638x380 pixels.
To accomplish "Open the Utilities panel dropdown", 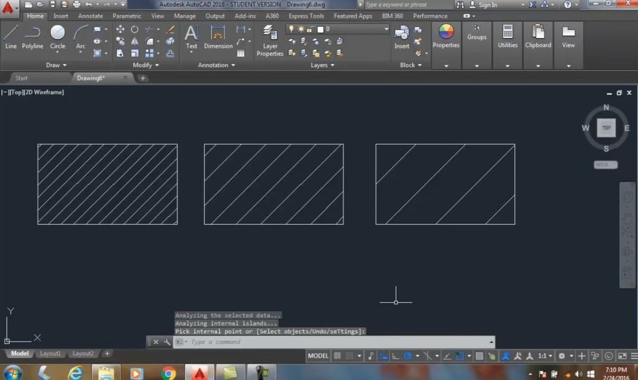I will point(507,66).
